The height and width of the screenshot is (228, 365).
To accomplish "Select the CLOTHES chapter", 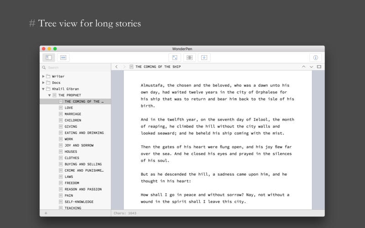I will coord(72,158).
